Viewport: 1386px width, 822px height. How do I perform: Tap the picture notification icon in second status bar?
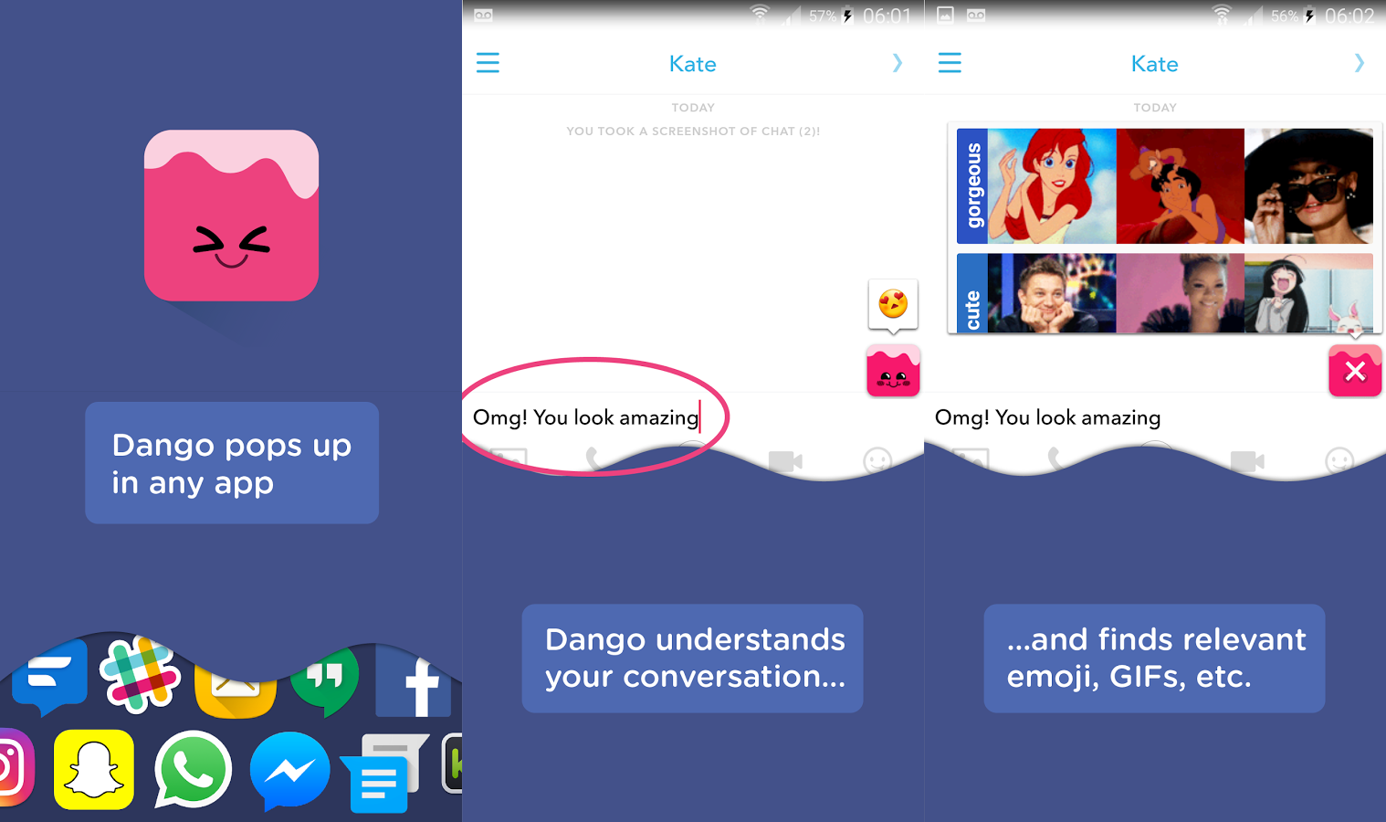pyautogui.click(x=946, y=16)
